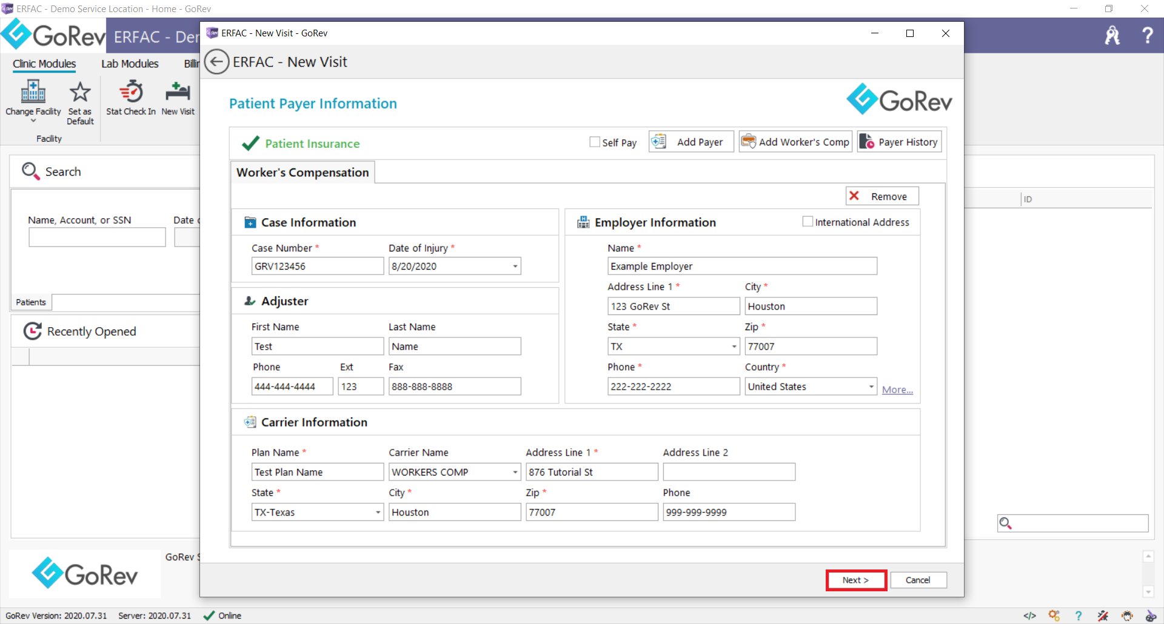Switch to Lab Modules tab
This screenshot has height=624, width=1164.
pyautogui.click(x=130, y=64)
